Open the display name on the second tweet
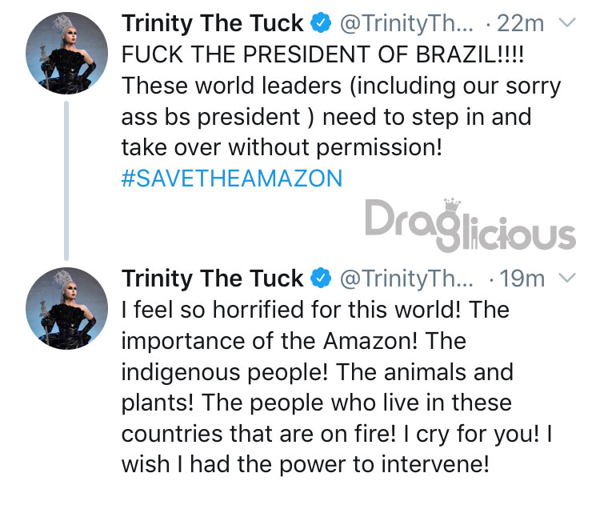600x505 pixels. tap(212, 278)
